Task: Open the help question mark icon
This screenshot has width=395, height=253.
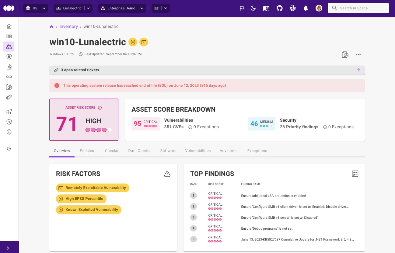Action: [9, 149]
